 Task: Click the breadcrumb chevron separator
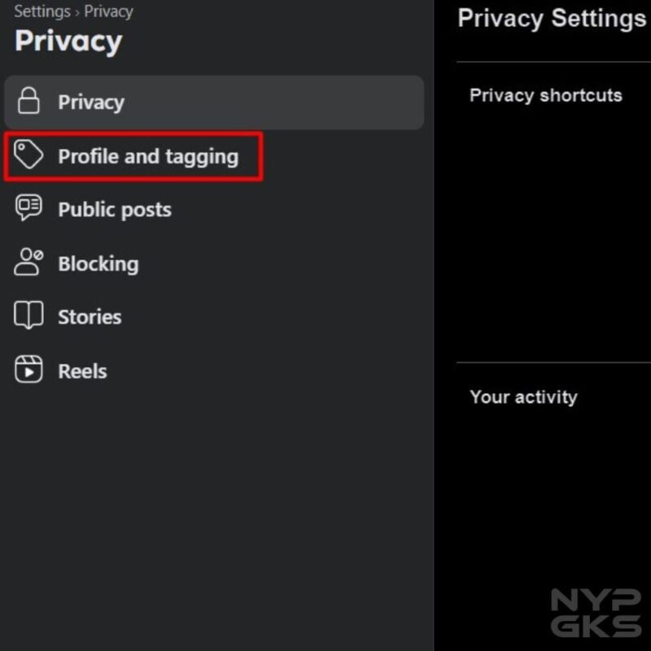coord(78,12)
